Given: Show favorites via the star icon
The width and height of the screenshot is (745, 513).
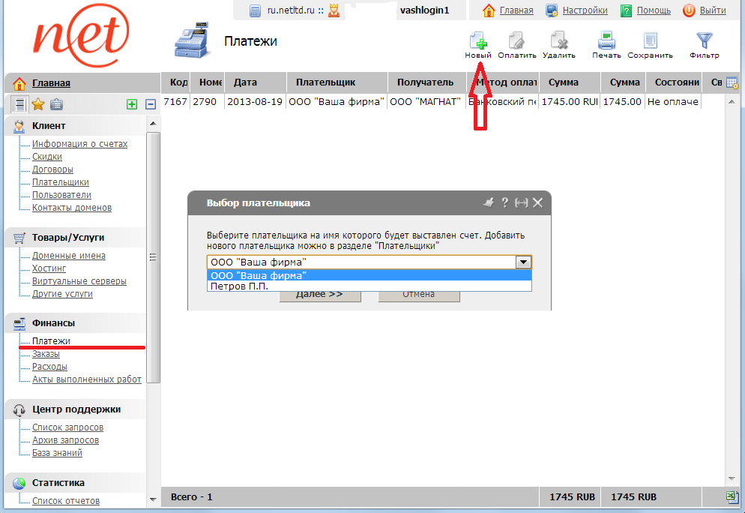Looking at the screenshot, I should [x=38, y=105].
